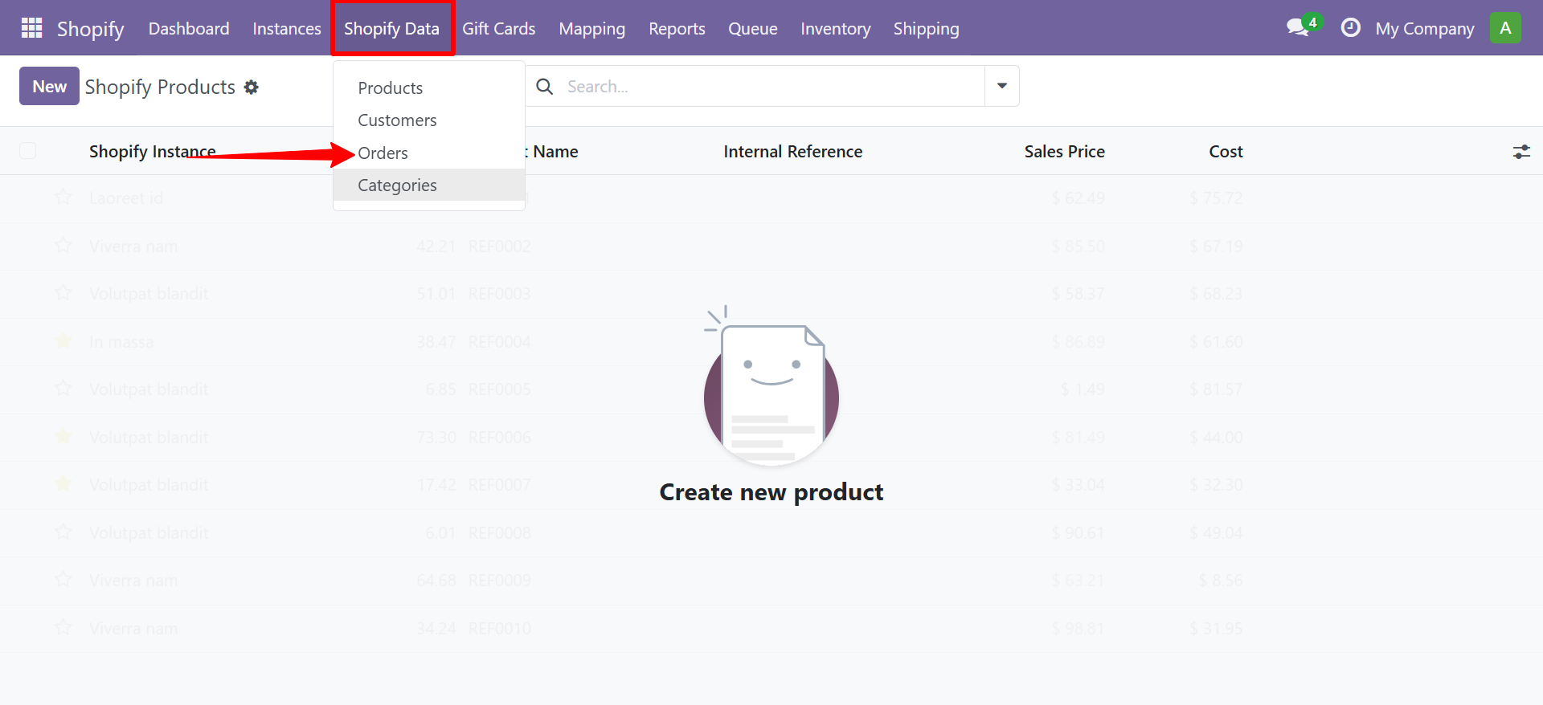Toggle favorite star on REF0005 row
This screenshot has width=1543, height=705.
pyautogui.click(x=63, y=389)
